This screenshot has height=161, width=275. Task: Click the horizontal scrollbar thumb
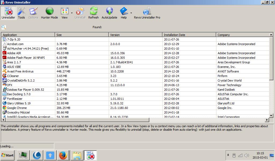77,120
